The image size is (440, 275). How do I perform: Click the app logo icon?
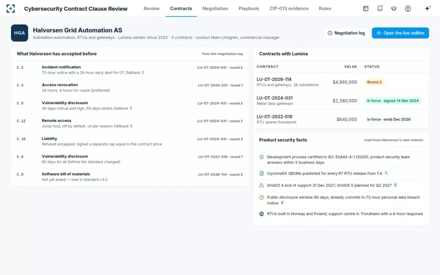[x=11, y=8]
